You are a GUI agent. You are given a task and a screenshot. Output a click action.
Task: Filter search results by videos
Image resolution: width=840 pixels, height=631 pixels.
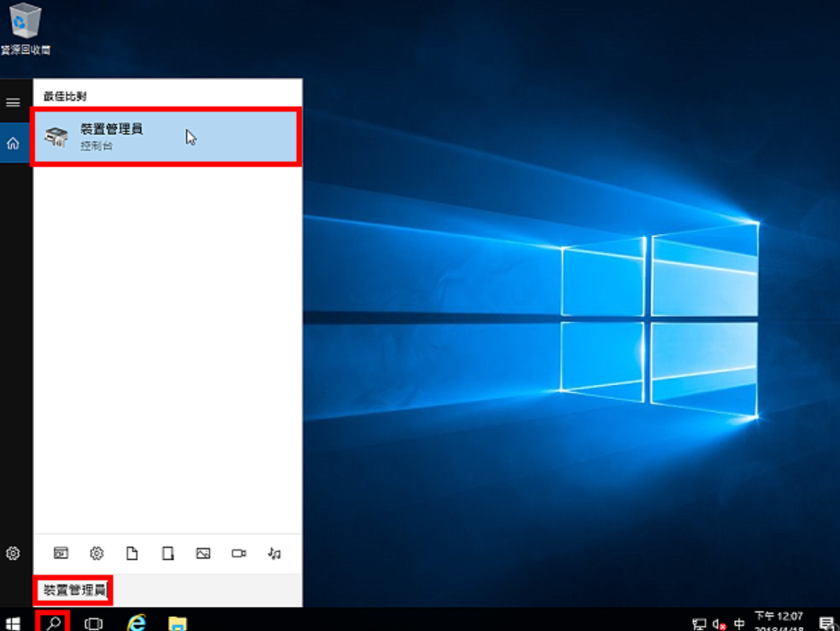(239, 553)
